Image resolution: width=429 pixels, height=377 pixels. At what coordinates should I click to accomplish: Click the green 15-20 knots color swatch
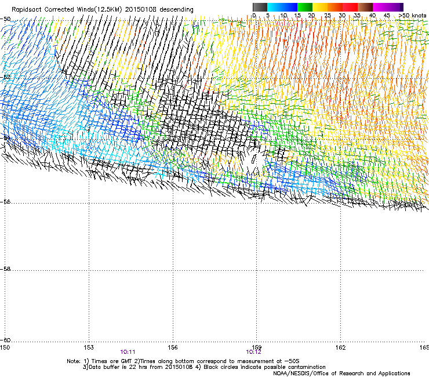305,7
